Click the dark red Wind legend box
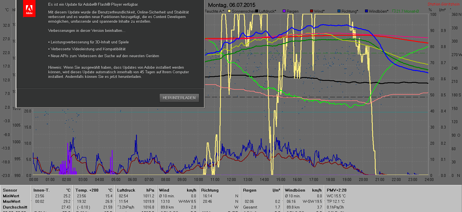 click(312, 11)
